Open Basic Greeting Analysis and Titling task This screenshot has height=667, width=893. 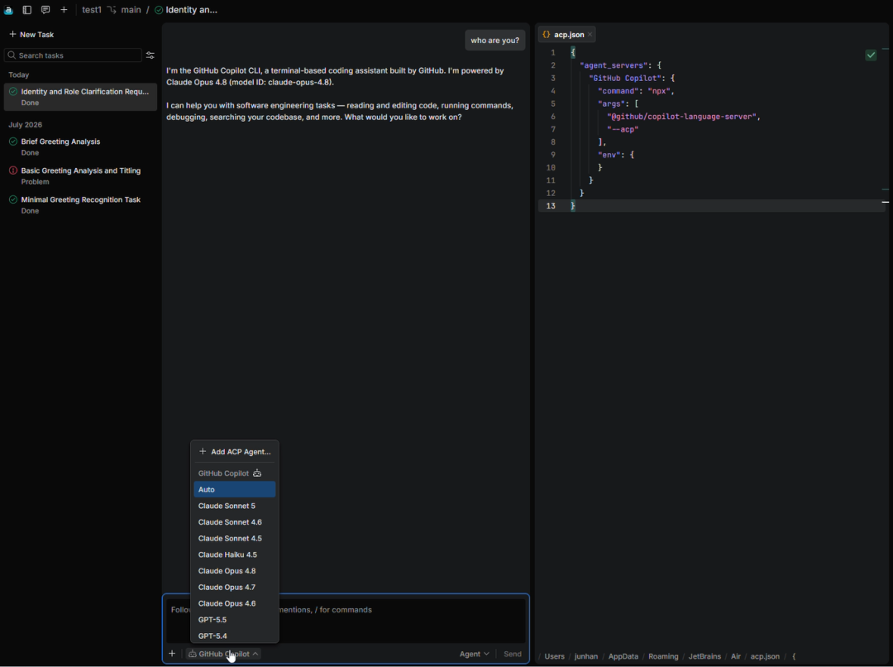coord(80,175)
